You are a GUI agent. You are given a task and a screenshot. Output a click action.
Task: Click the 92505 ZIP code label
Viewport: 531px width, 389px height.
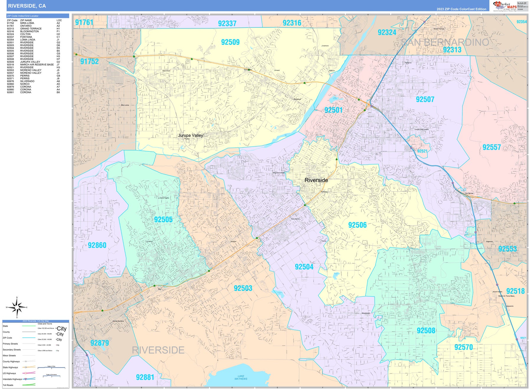pos(163,220)
